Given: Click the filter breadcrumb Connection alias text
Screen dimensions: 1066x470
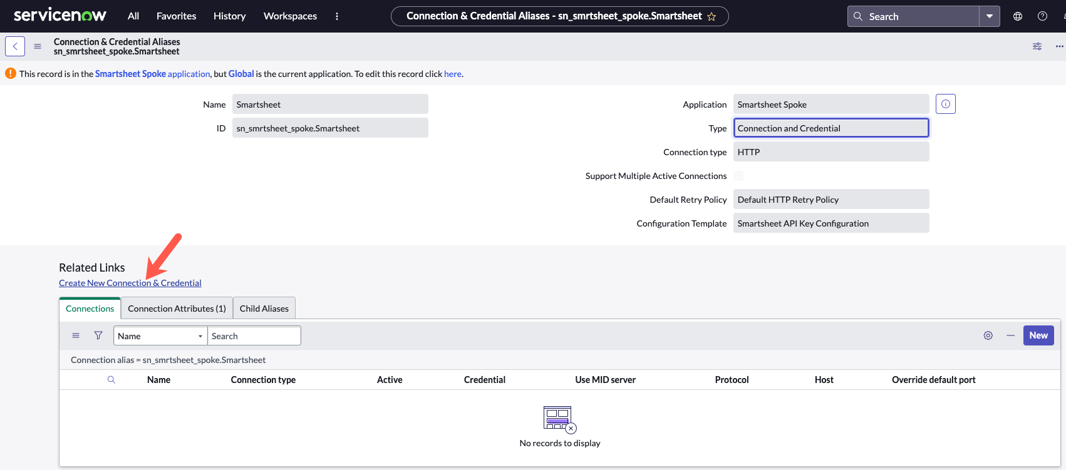Looking at the screenshot, I should point(168,360).
